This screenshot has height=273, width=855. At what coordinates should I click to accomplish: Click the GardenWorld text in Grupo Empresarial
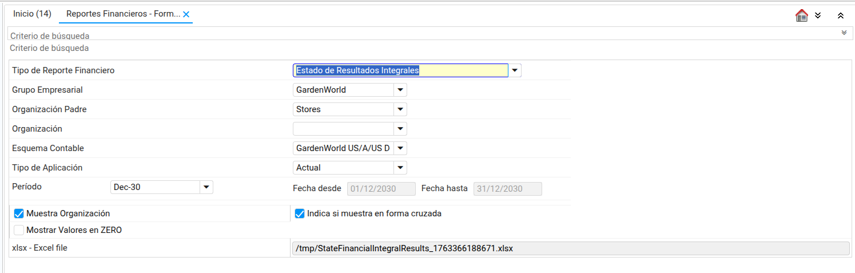point(321,90)
